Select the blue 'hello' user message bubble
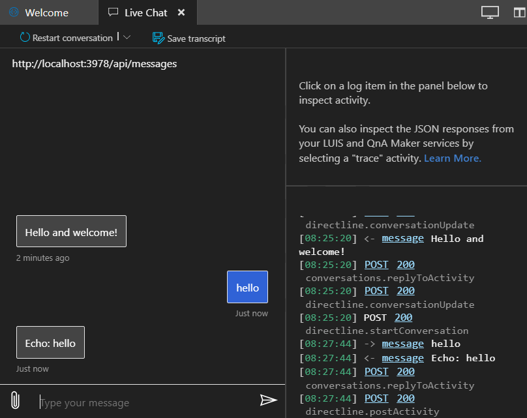This screenshot has height=418, width=527. click(x=247, y=288)
